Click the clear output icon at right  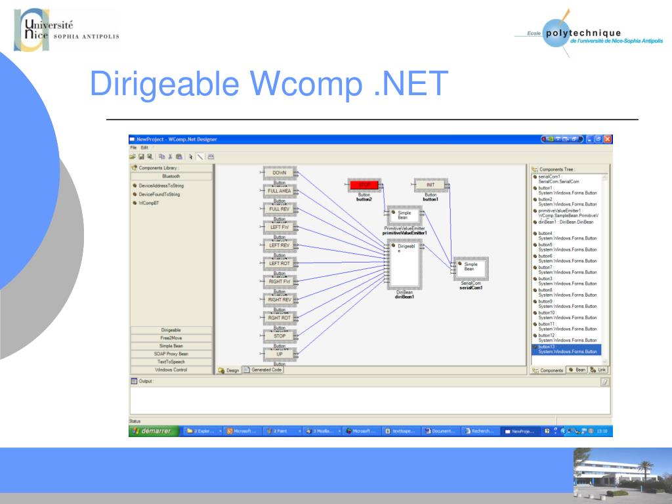click(604, 382)
